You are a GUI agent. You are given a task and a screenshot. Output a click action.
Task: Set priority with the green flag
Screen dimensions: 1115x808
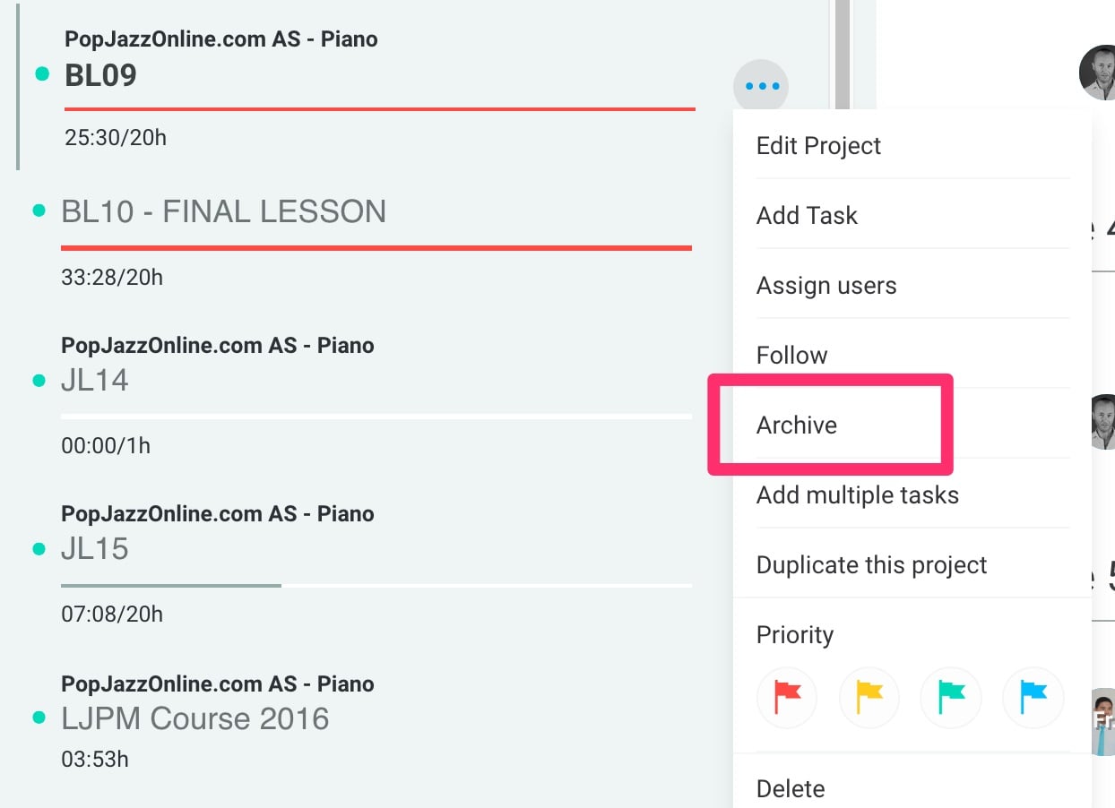pos(951,696)
